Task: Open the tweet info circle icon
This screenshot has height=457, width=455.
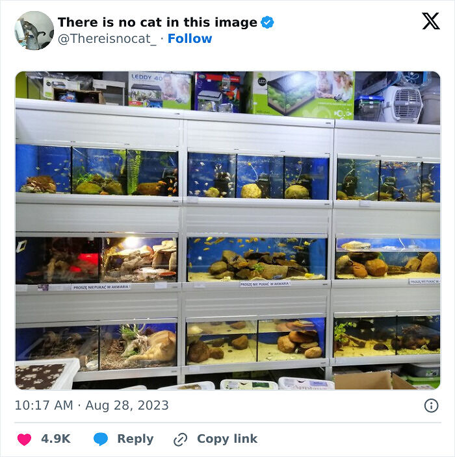Action: (x=431, y=406)
